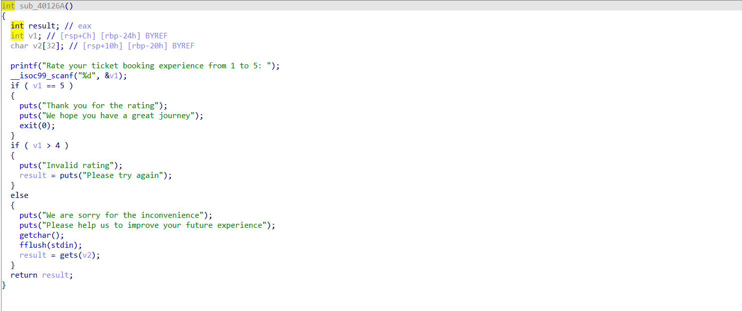Click the exit function call
Viewport: 742px width, 311px height.
(x=28, y=126)
